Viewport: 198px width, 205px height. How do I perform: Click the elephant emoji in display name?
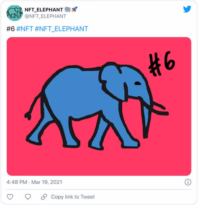tap(68, 10)
